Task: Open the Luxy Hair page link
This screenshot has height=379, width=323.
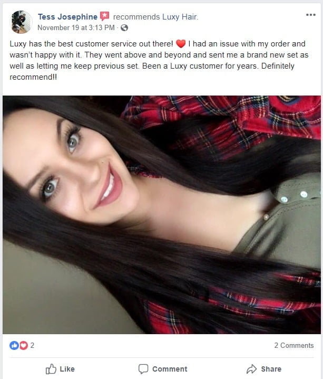Action: (180, 17)
